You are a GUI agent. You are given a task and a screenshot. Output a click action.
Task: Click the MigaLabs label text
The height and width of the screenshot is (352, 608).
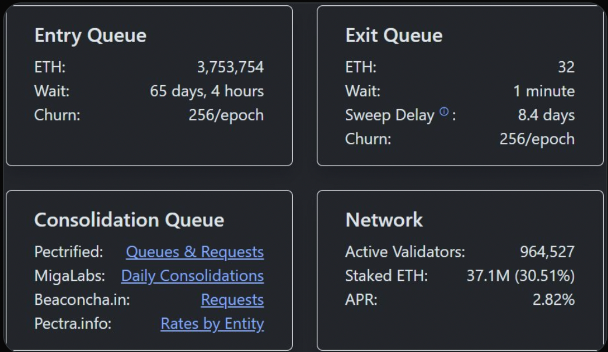(70, 276)
